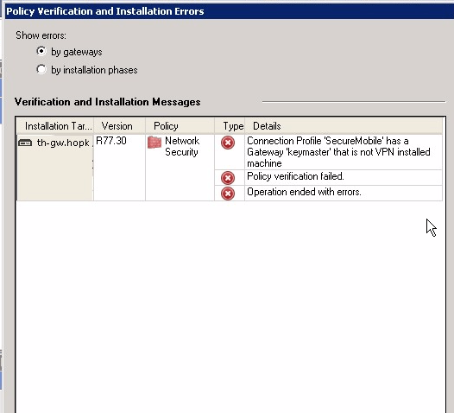Click the Details column header
Image resolution: width=454 pixels, height=413 pixels.
click(344, 126)
